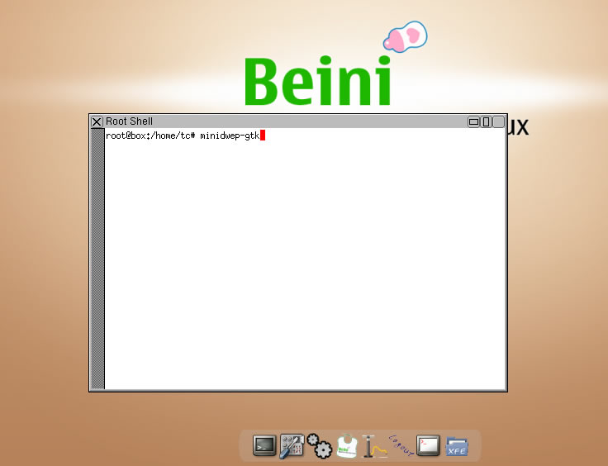
Task: Launch the XFE file manager icon
Action: click(x=457, y=446)
